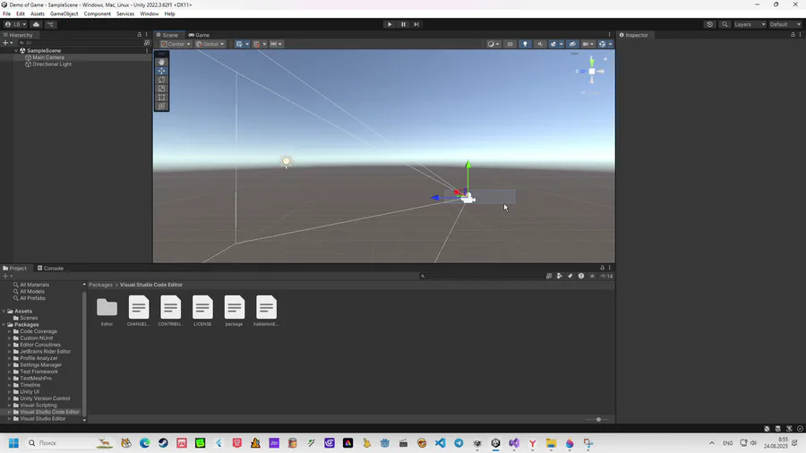Select the LICENSE file
This screenshot has height=453, width=806.
(x=202, y=307)
